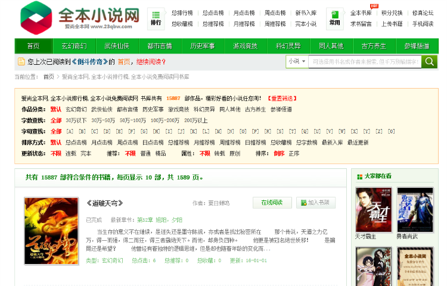Set 推荐 filter to 精品
The width and height of the screenshot is (447, 286).
pos(160,153)
